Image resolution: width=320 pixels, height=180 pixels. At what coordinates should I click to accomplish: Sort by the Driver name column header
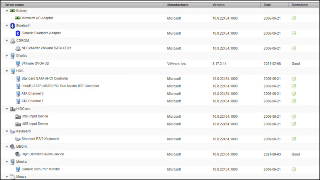coord(83,5)
